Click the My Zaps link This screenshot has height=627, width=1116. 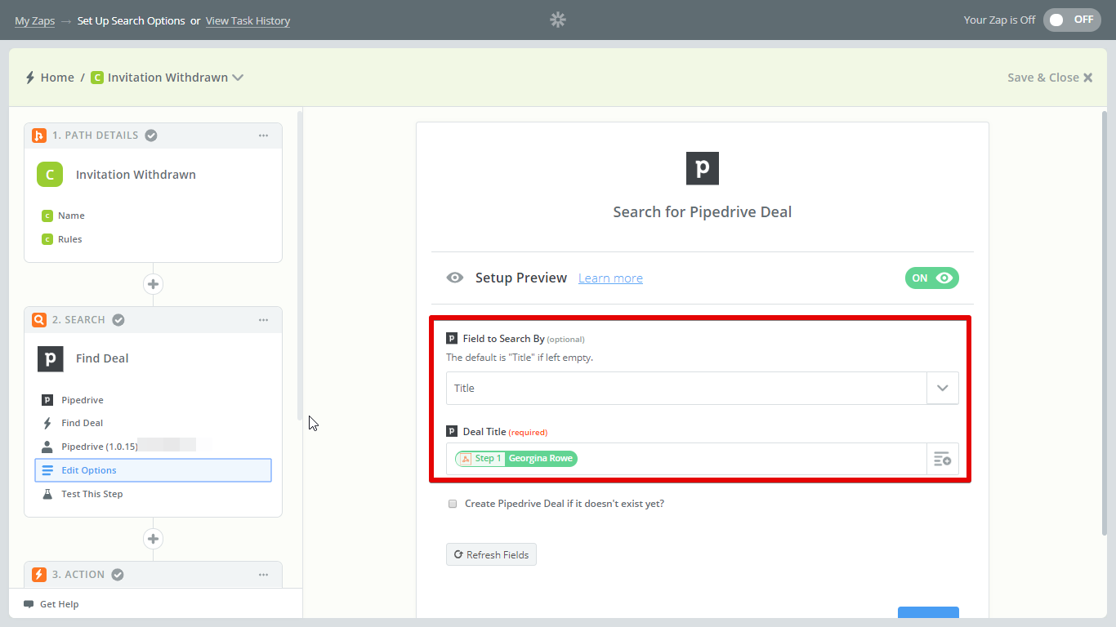35,20
